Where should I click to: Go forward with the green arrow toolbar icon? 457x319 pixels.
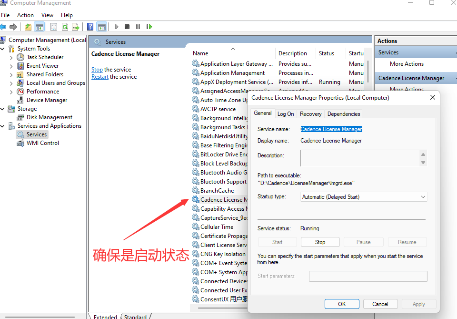[x=13, y=27]
